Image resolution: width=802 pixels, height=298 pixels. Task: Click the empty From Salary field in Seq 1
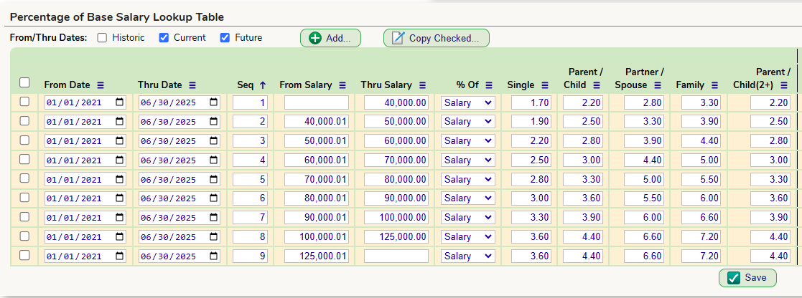point(317,102)
